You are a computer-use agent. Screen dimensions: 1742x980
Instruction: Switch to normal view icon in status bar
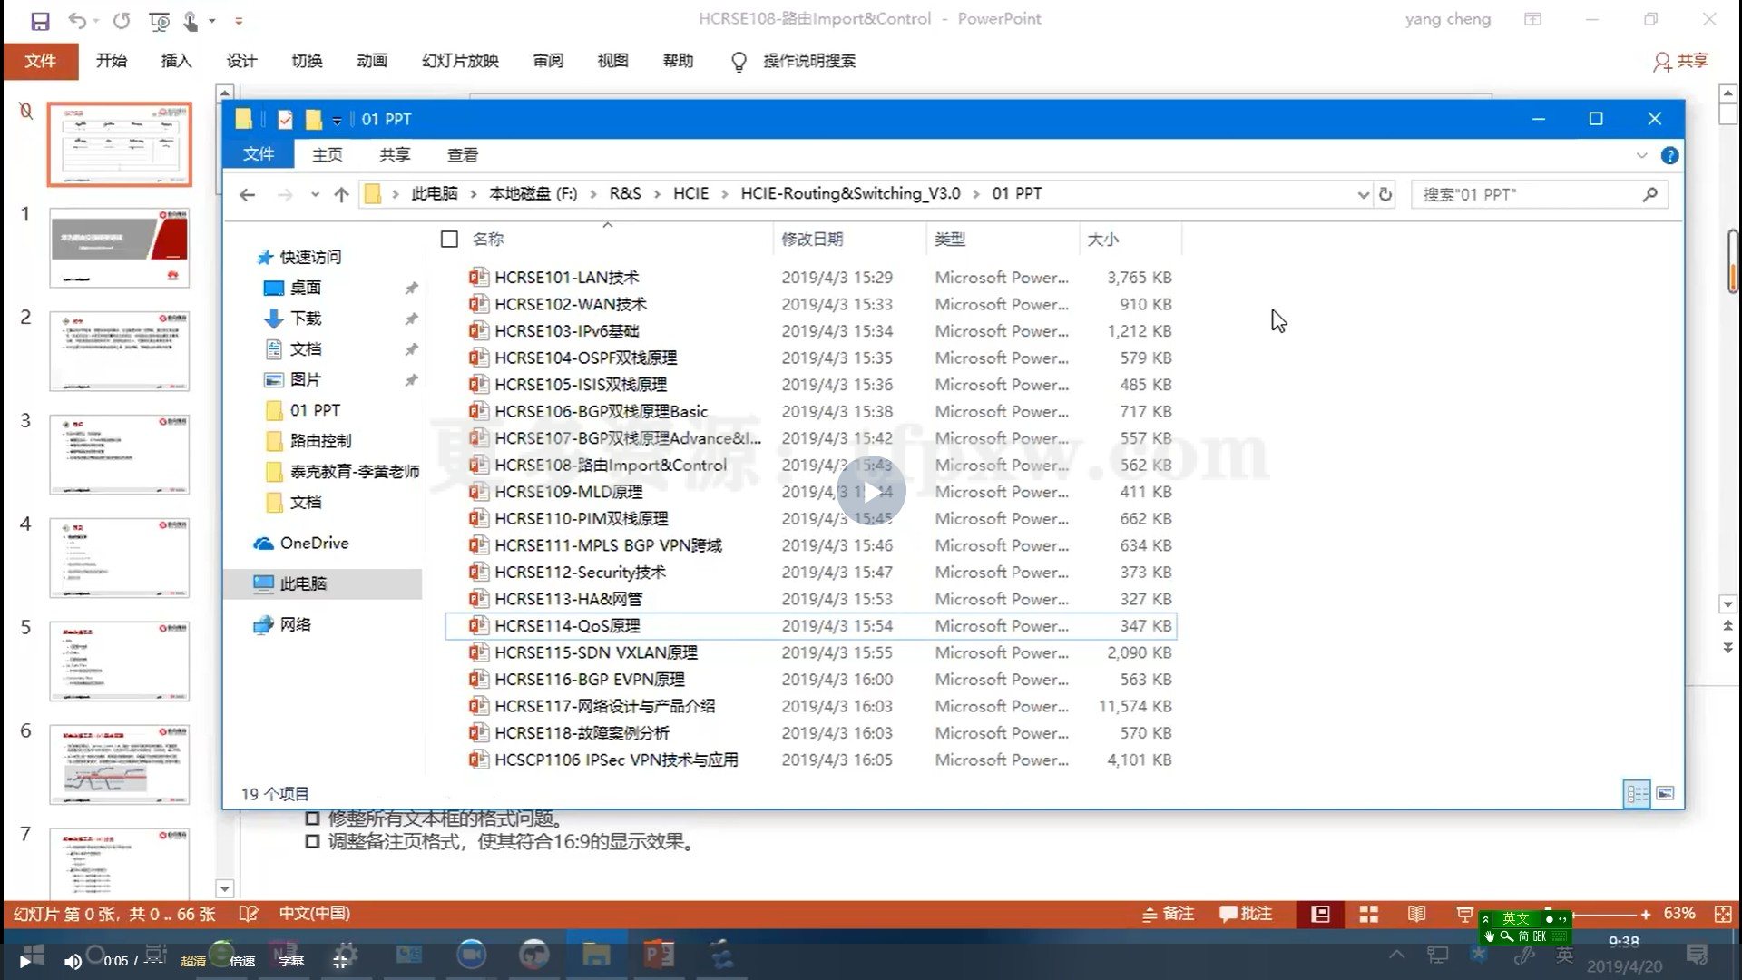1320,914
